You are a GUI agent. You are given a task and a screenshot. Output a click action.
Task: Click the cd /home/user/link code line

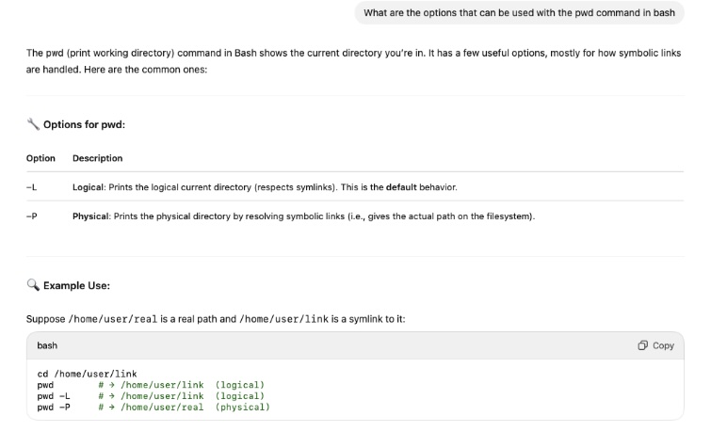87,374
